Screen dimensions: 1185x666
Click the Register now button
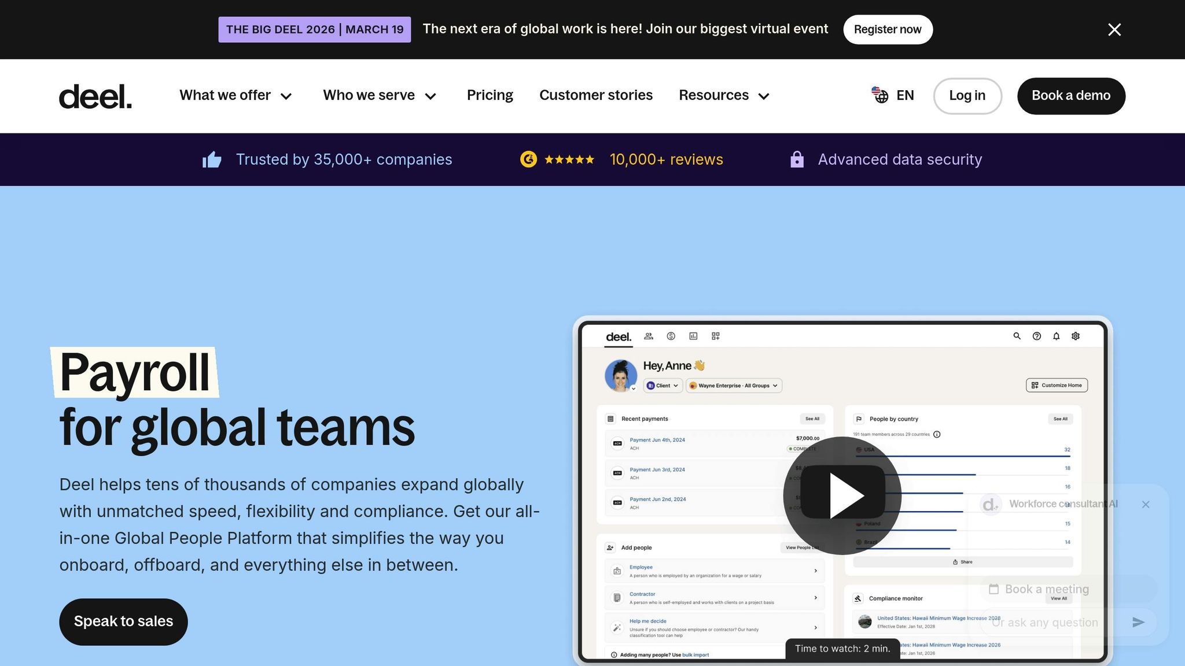click(887, 29)
